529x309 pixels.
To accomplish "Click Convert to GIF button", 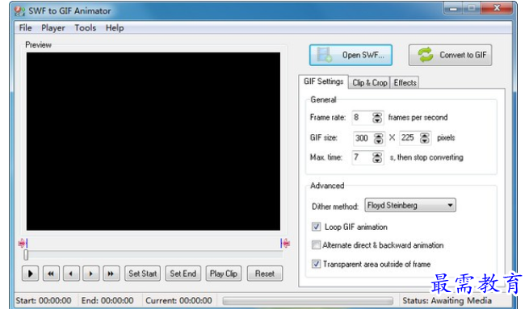I will (450, 55).
